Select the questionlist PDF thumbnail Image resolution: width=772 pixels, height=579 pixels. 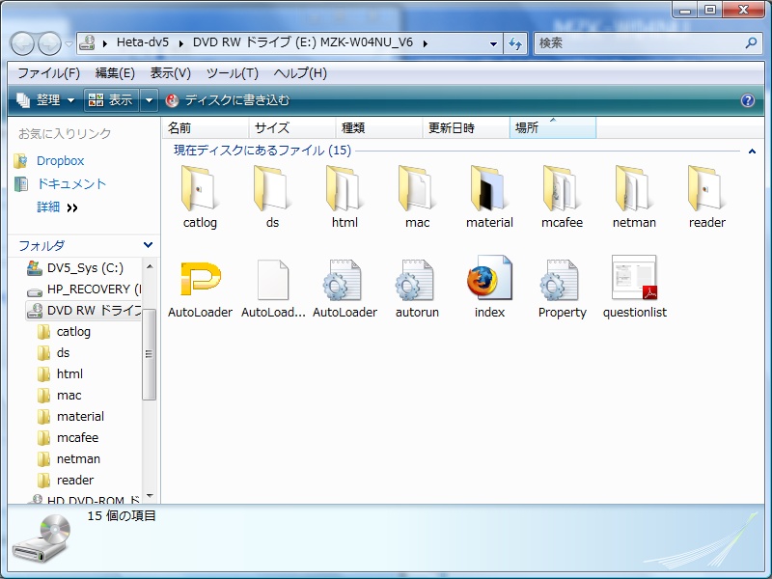(634, 277)
